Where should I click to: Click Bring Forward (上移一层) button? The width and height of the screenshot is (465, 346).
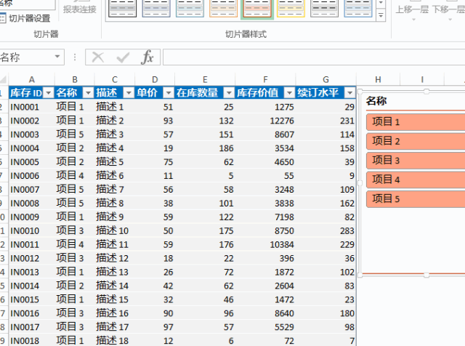[x=412, y=9]
